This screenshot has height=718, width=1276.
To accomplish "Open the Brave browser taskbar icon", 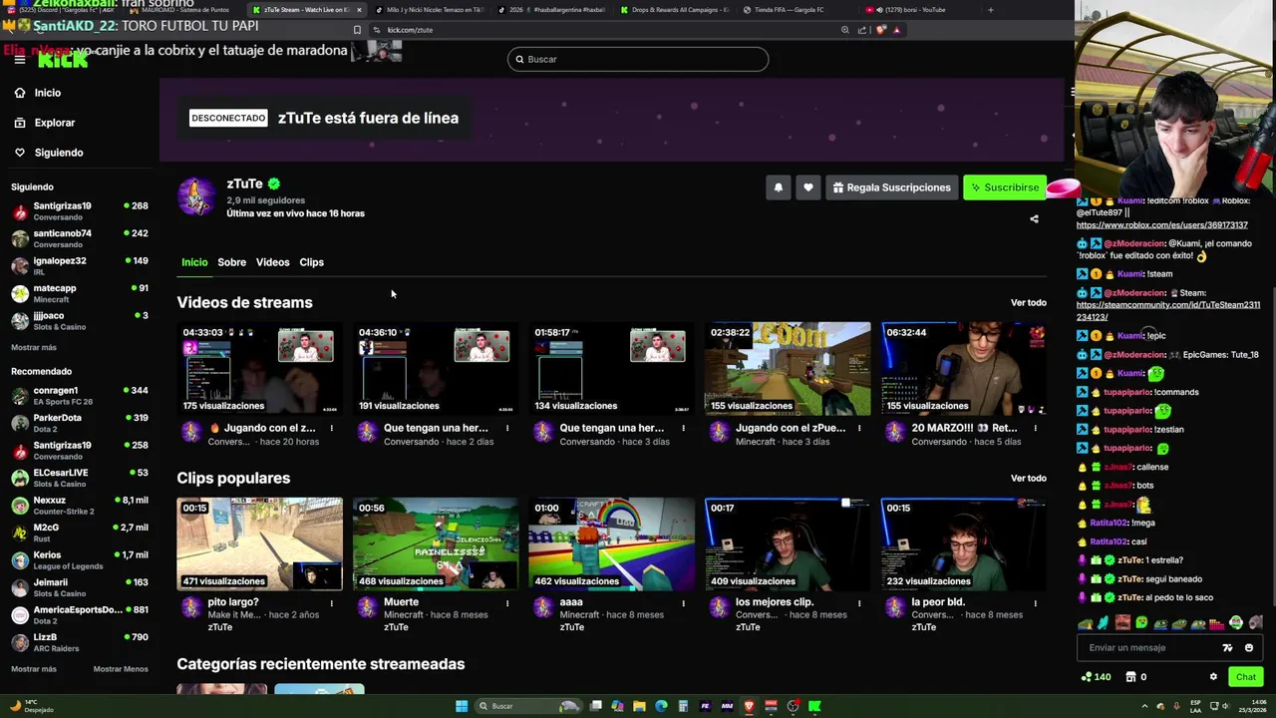I will [749, 706].
